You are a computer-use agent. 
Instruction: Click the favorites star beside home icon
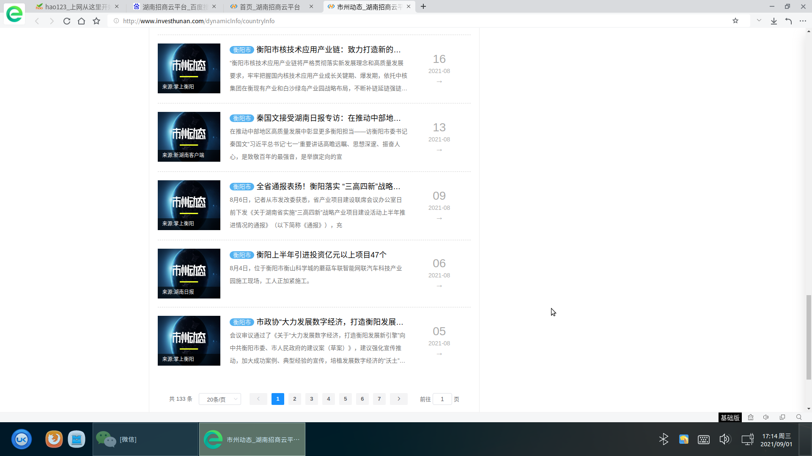click(96, 21)
